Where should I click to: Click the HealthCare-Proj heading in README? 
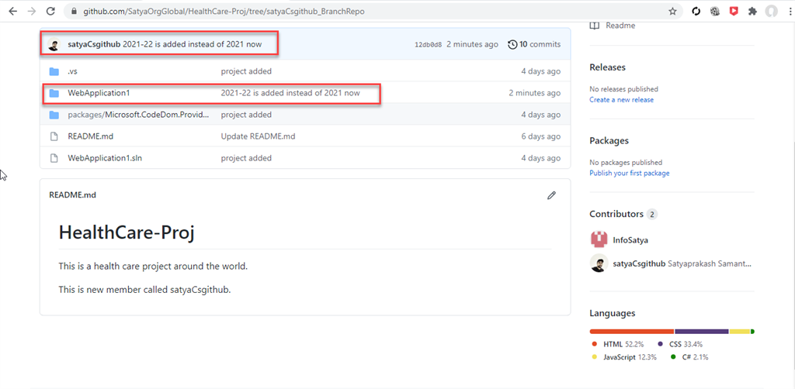(x=127, y=232)
